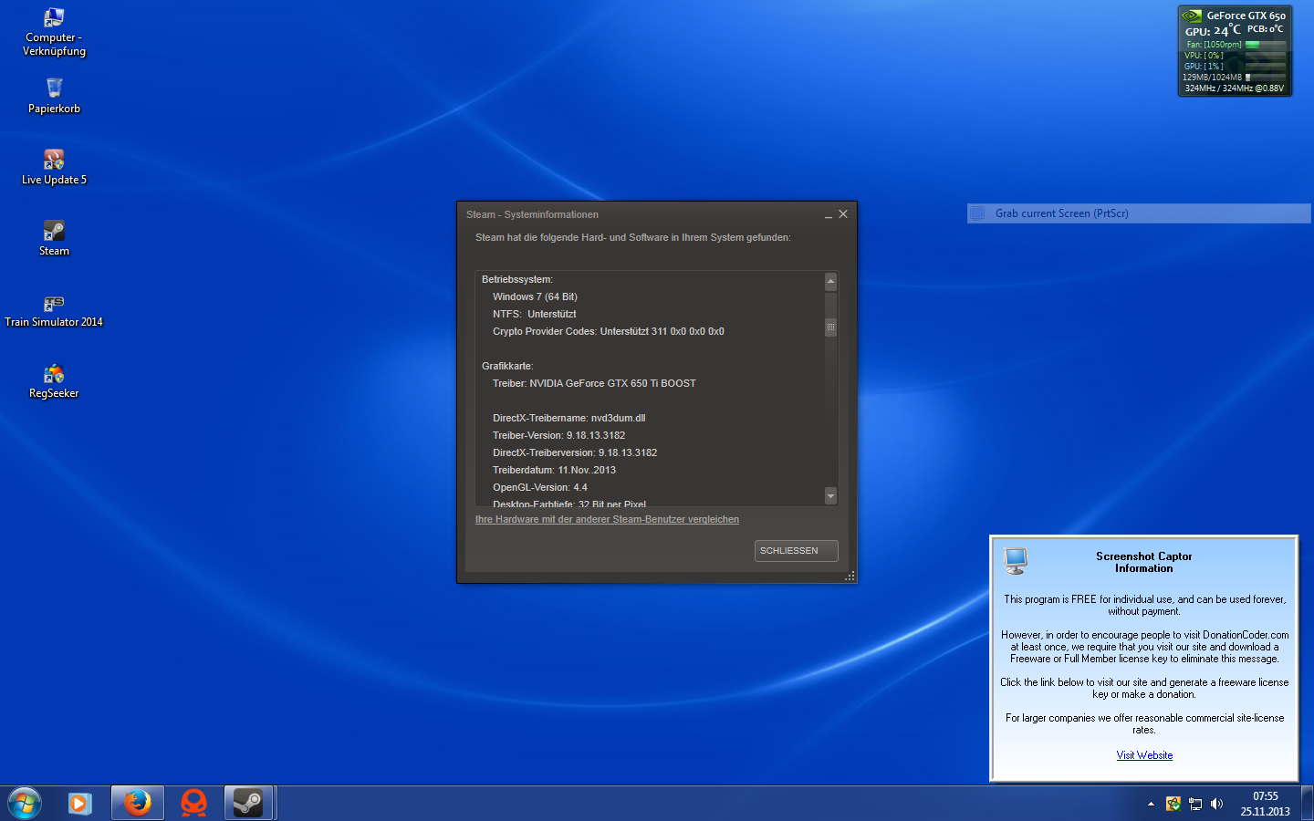1314x821 pixels.
Task: Open Visit Website link in Screenshot Captor popup
Action: click(1144, 755)
